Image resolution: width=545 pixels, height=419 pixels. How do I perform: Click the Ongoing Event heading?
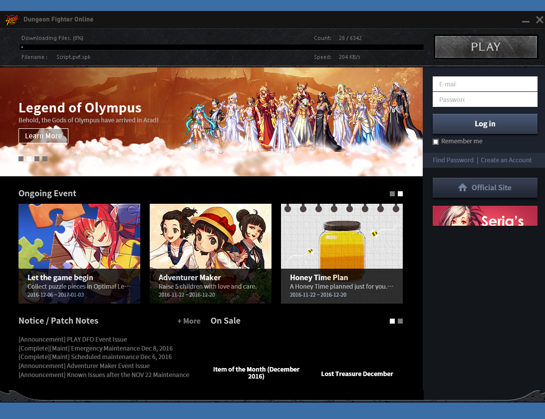point(47,193)
